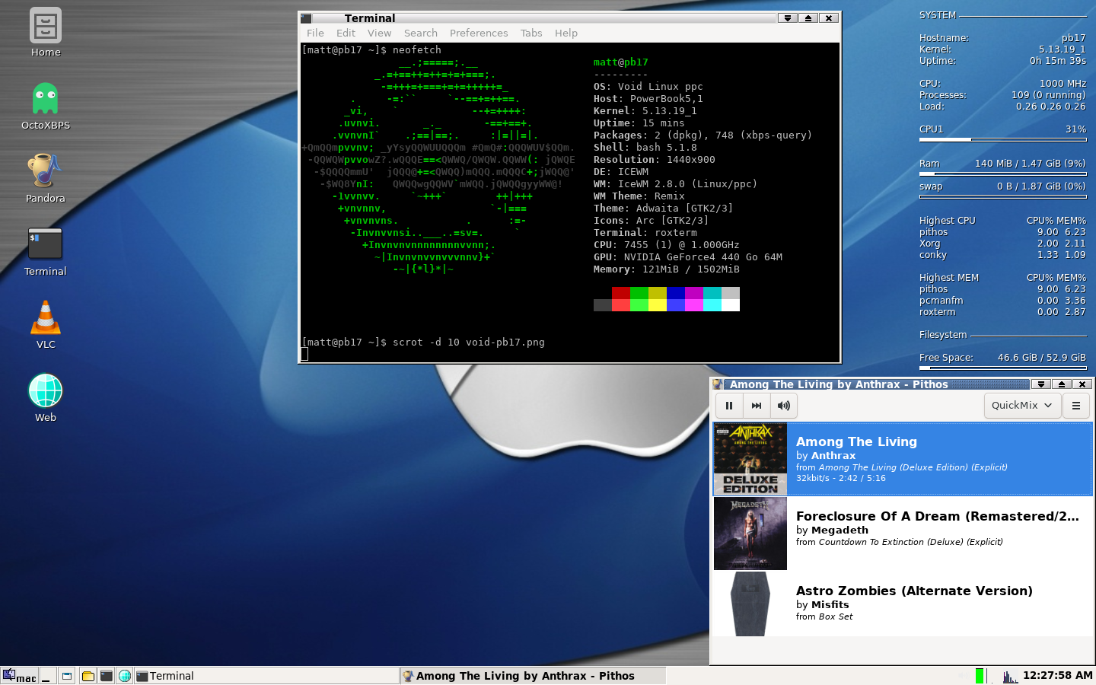Open the File menu in Terminal

[315, 33]
